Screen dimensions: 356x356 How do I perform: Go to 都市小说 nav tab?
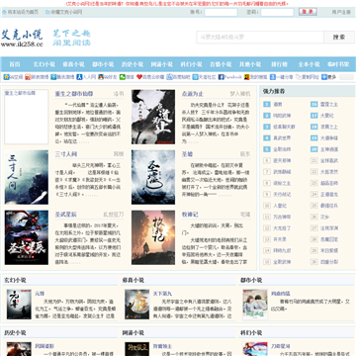point(103,64)
